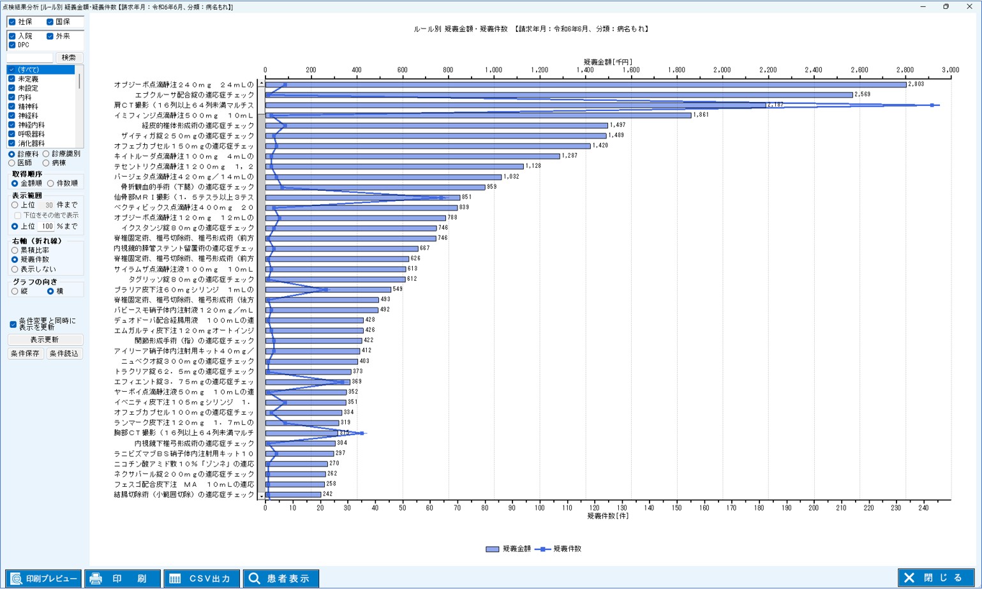Click the CSV出力 table icon
982x589 pixels.
(x=175, y=579)
